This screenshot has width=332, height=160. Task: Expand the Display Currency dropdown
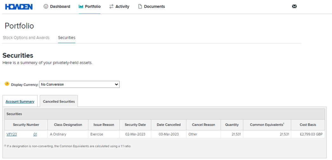[x=79, y=84]
